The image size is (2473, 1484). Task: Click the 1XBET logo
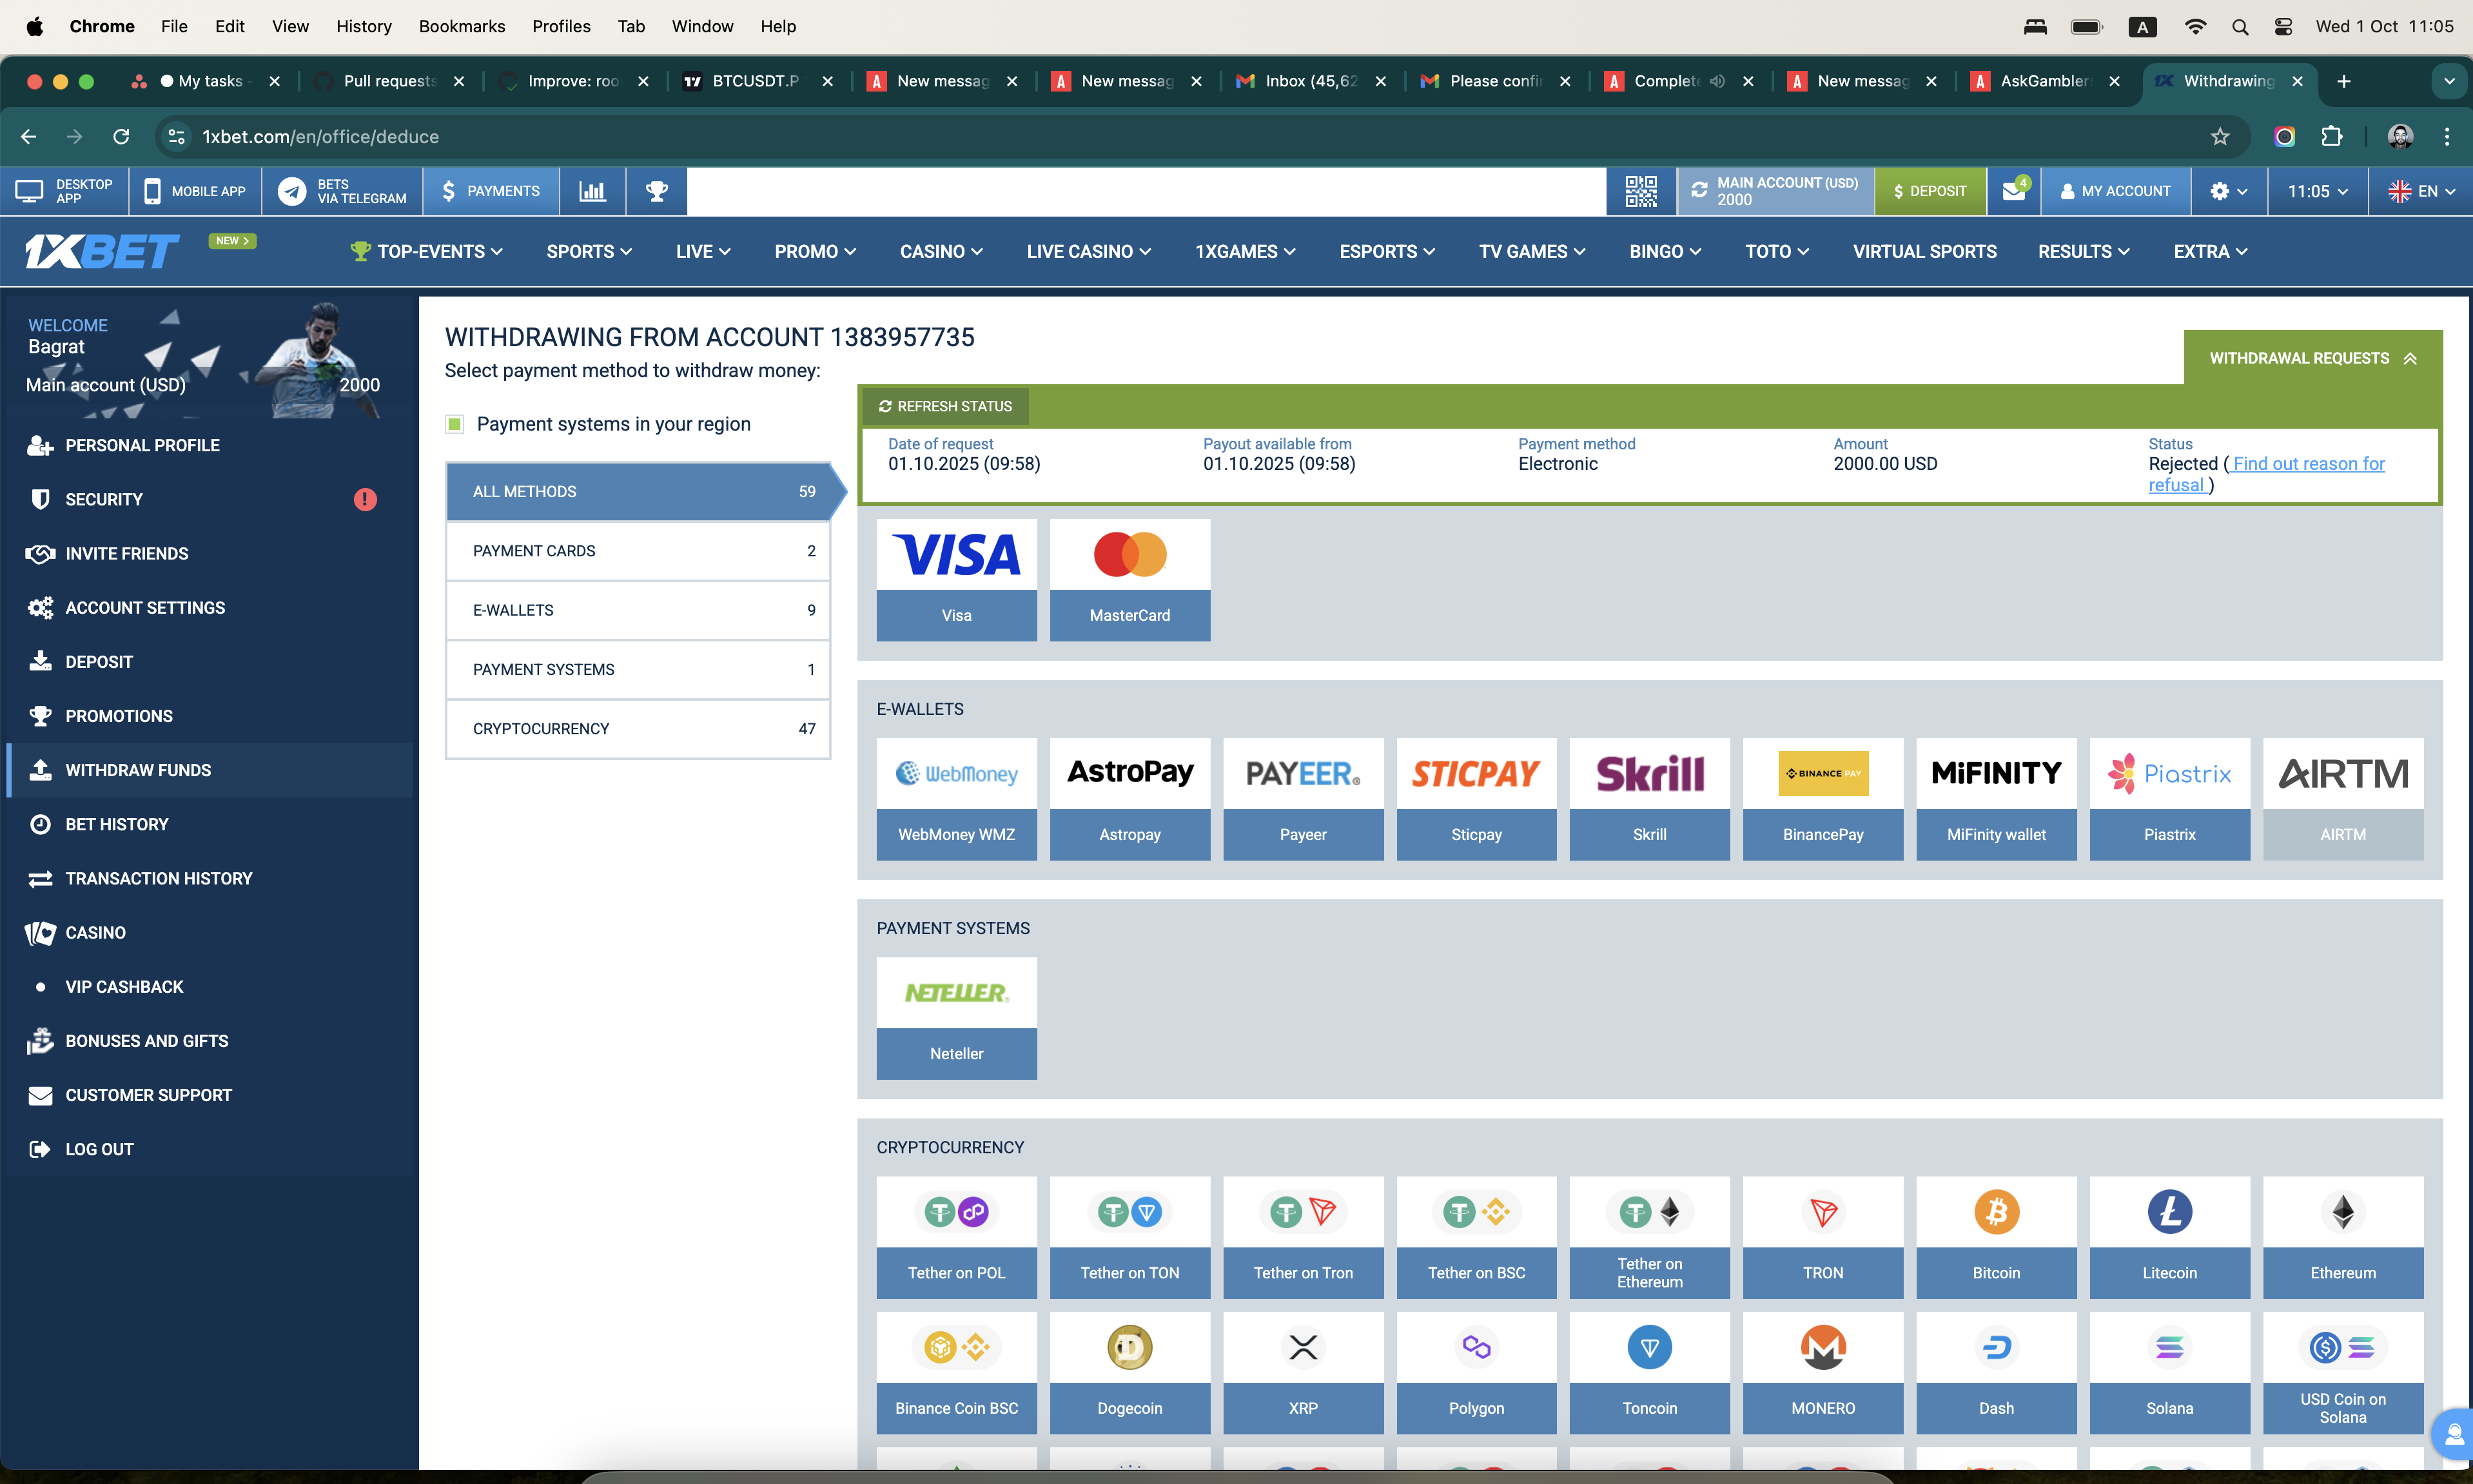[102, 251]
